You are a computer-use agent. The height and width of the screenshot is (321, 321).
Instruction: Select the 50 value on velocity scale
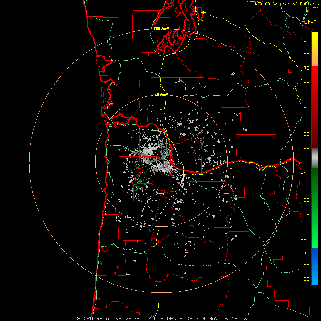[306, 95]
